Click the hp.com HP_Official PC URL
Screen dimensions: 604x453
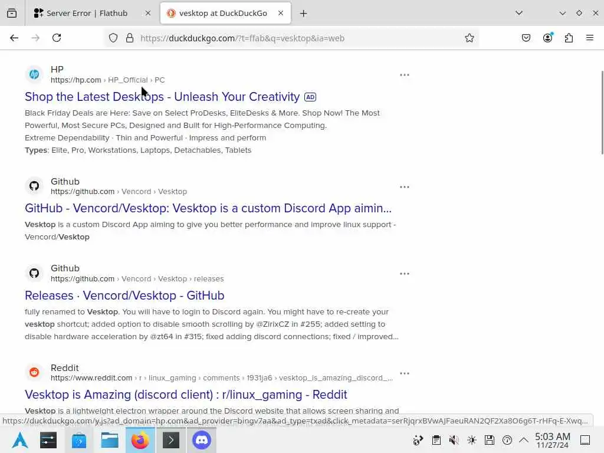point(108,80)
